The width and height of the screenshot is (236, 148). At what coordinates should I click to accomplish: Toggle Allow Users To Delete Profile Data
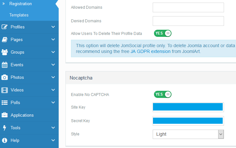[162, 33]
